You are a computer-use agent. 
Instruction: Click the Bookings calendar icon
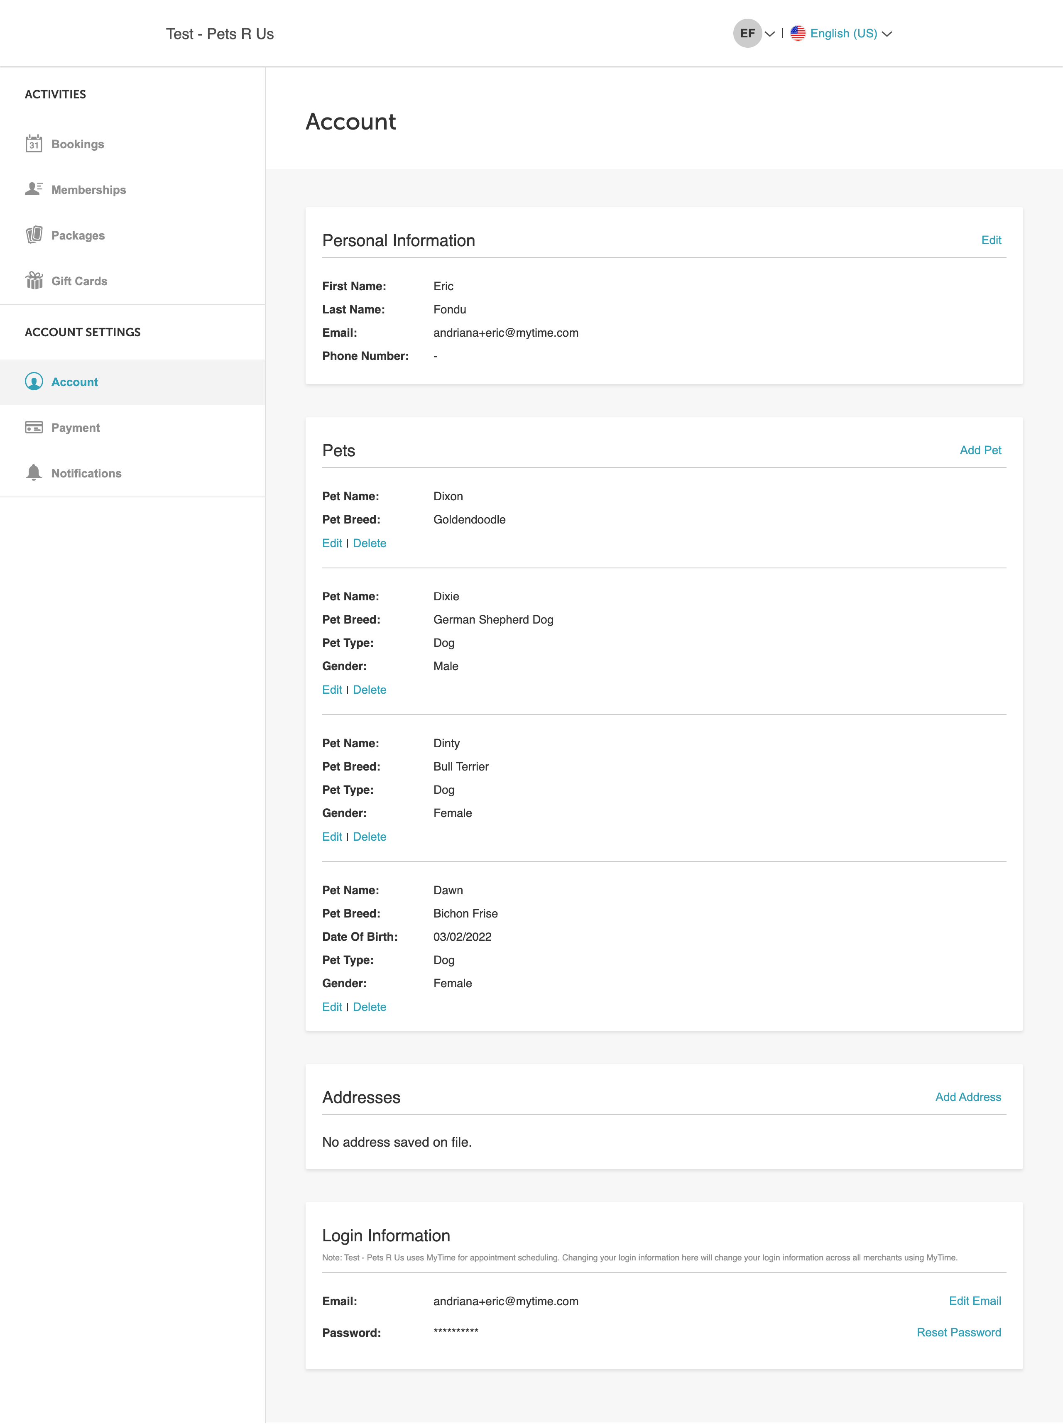pos(34,143)
